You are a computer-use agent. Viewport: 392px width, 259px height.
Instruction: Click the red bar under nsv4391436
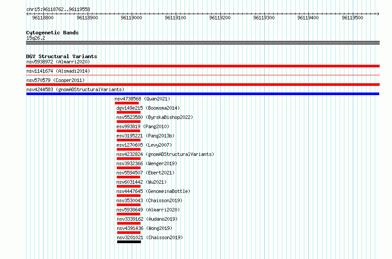(129, 233)
